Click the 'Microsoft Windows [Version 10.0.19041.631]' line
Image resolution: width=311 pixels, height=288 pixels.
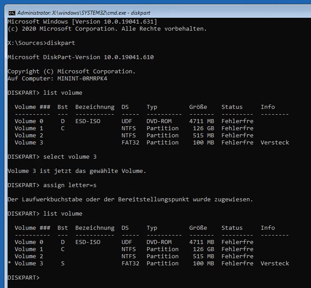pos(82,22)
